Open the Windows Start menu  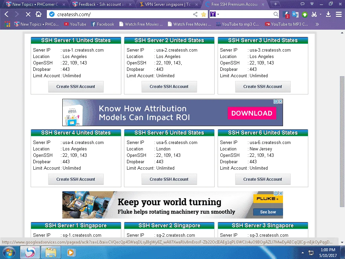(9, 252)
